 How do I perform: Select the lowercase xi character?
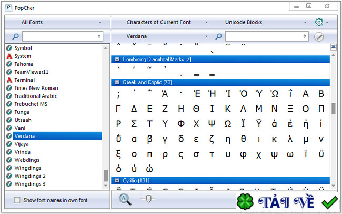pos(118,154)
